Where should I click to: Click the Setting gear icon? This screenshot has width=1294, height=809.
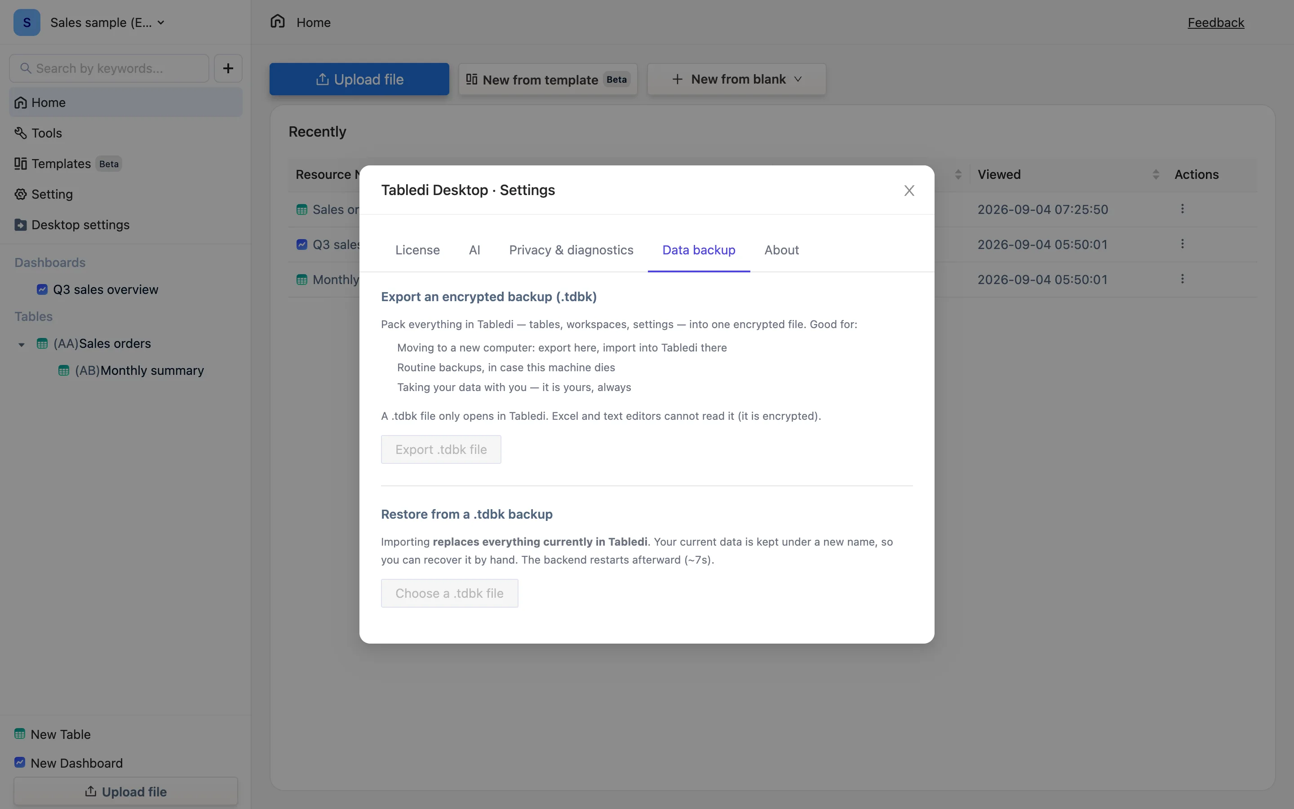tap(20, 194)
